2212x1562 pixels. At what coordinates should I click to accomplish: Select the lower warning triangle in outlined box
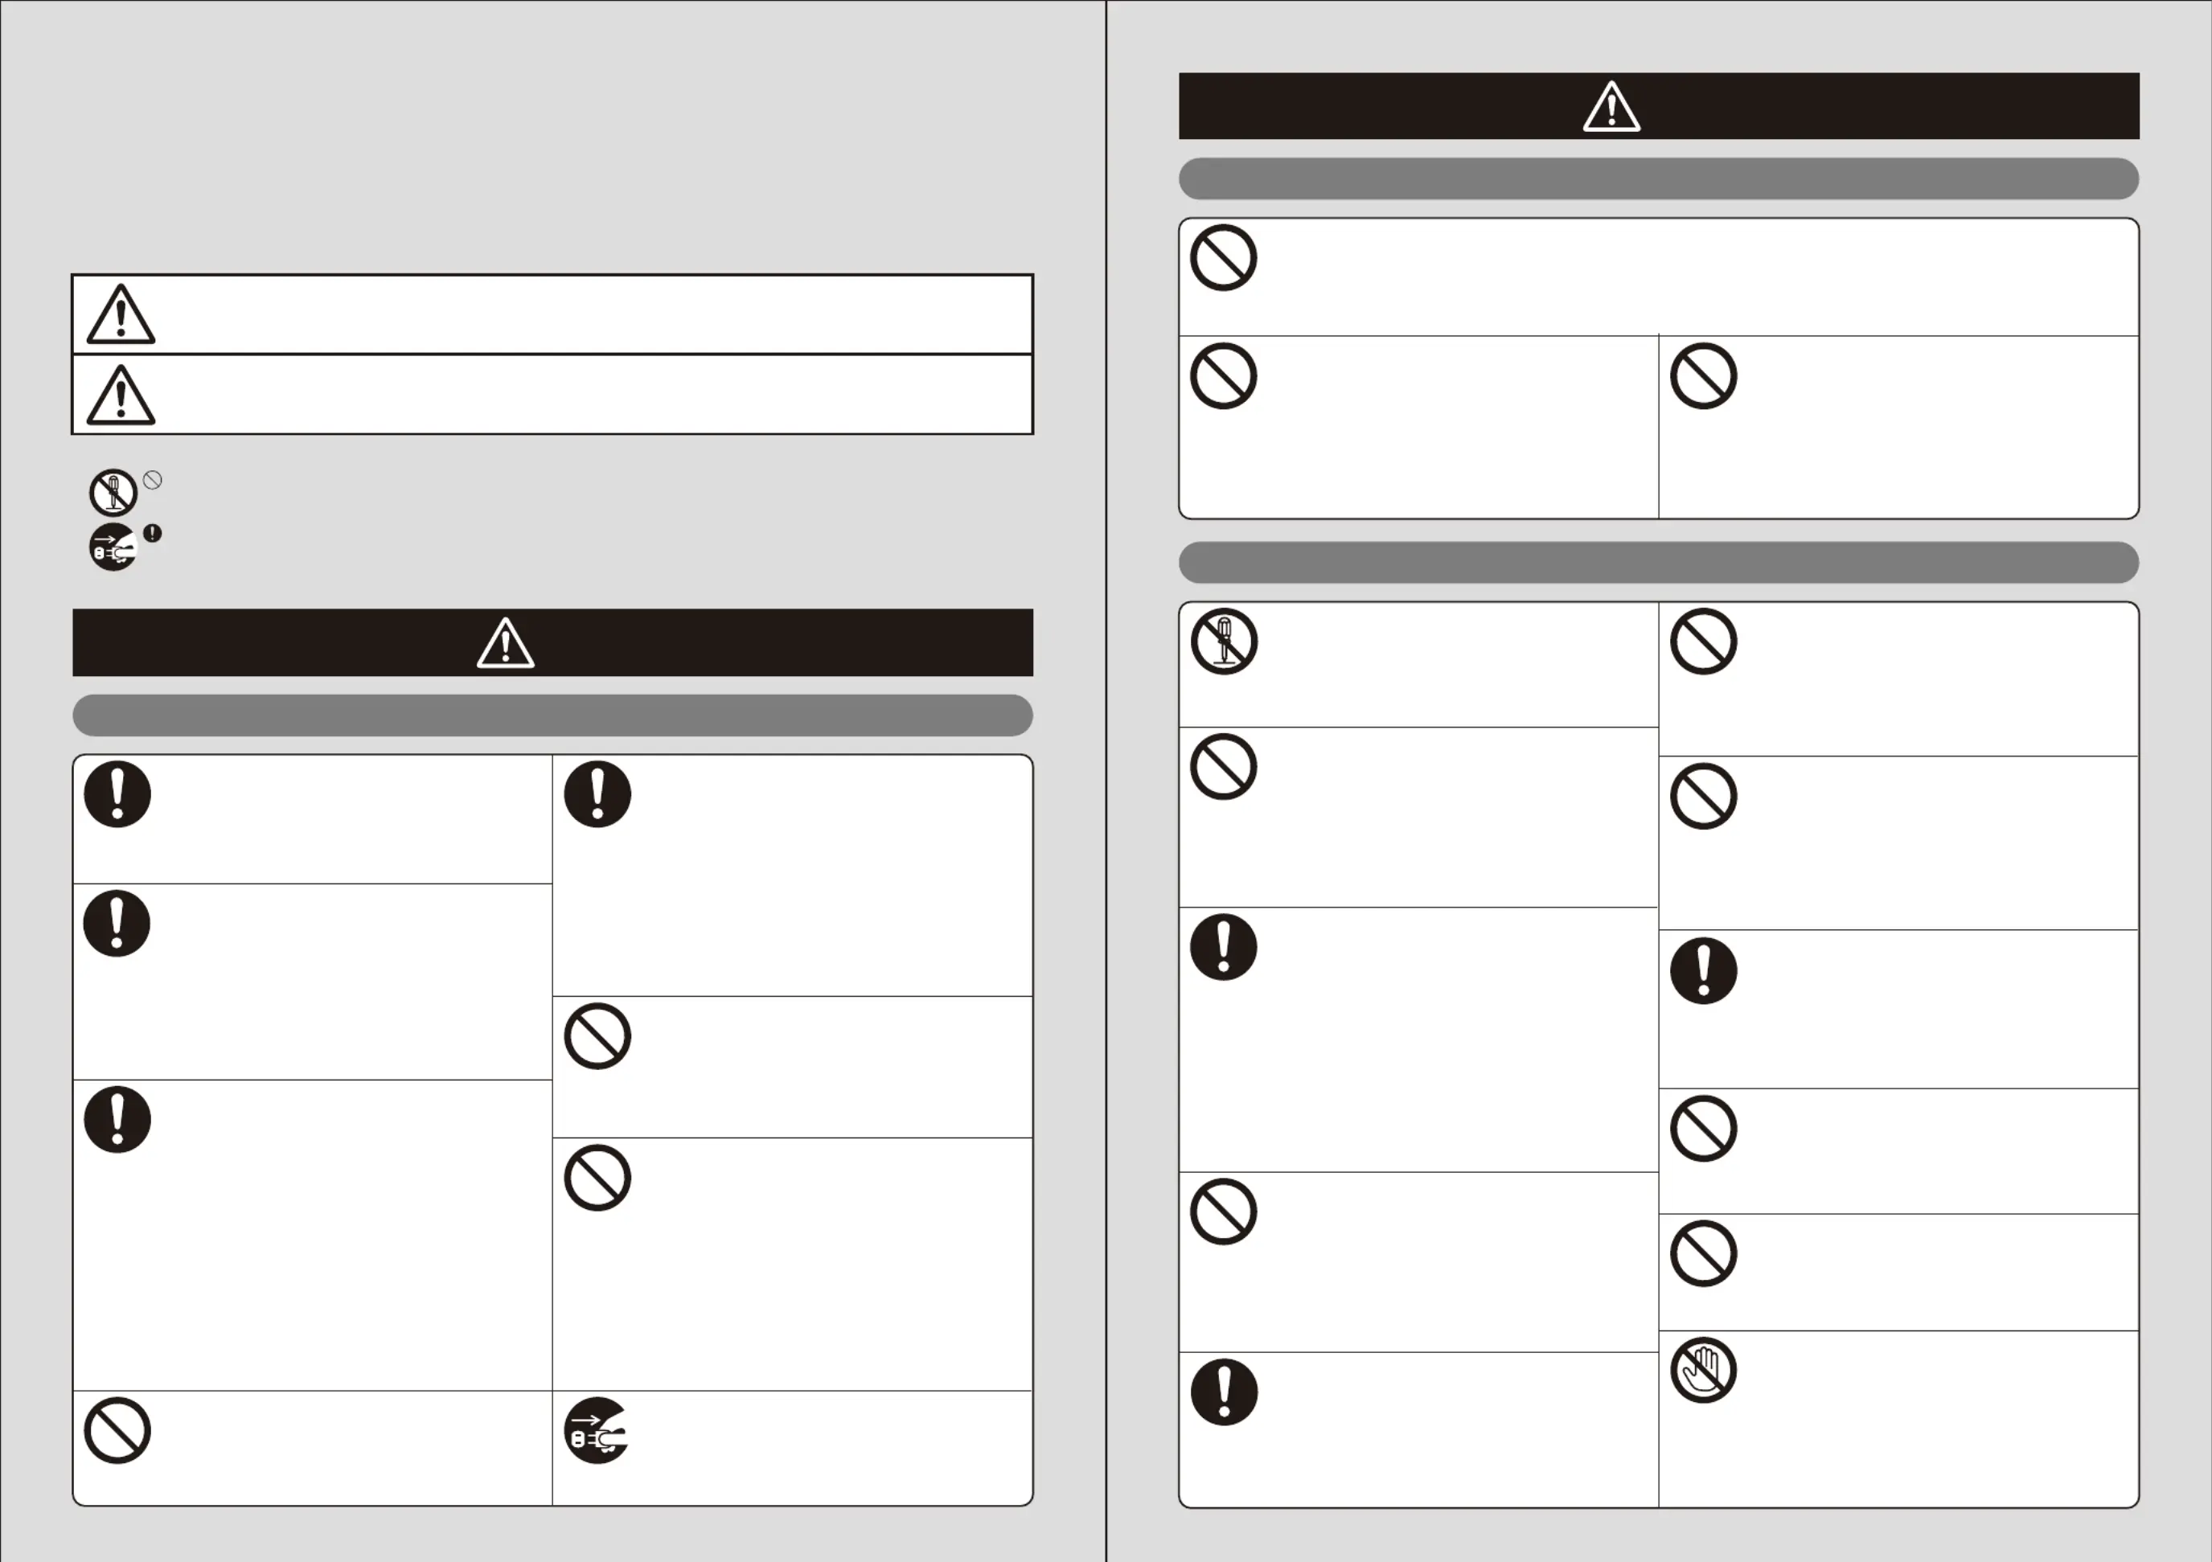point(121,395)
